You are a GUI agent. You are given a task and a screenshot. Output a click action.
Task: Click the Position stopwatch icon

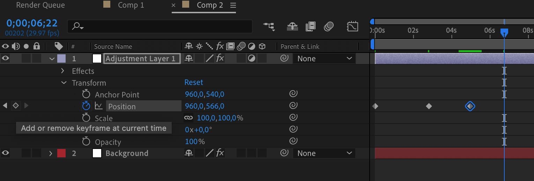86,106
